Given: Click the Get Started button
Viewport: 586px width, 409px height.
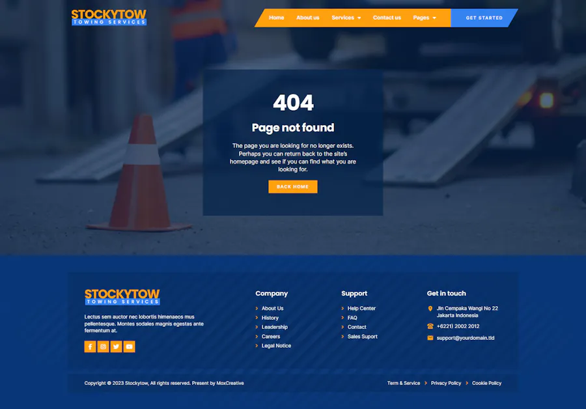Looking at the screenshot, I should (x=484, y=18).
